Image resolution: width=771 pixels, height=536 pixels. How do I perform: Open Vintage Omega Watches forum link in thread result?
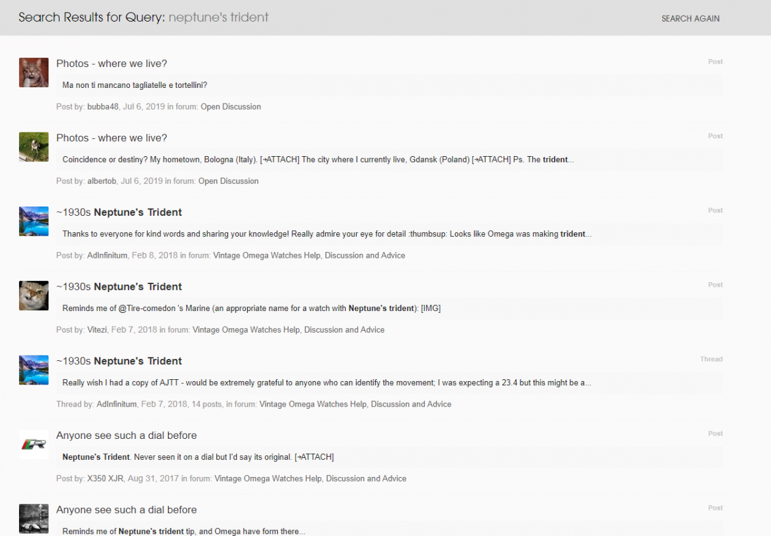click(355, 404)
